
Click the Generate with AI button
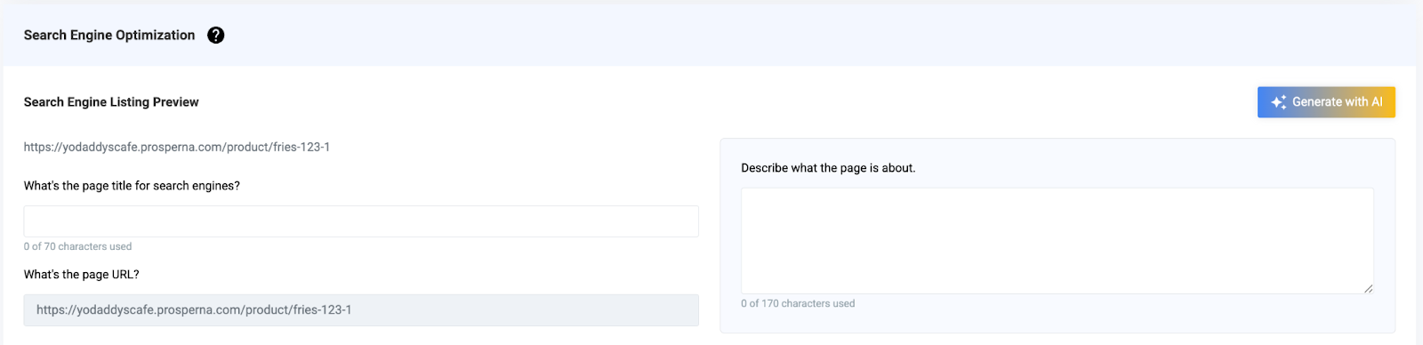coord(1326,102)
